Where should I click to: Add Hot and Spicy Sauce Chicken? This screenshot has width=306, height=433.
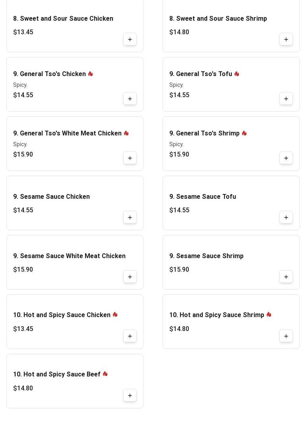pyautogui.click(x=130, y=336)
